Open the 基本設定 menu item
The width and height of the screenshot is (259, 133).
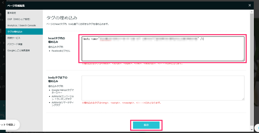pos(12,13)
